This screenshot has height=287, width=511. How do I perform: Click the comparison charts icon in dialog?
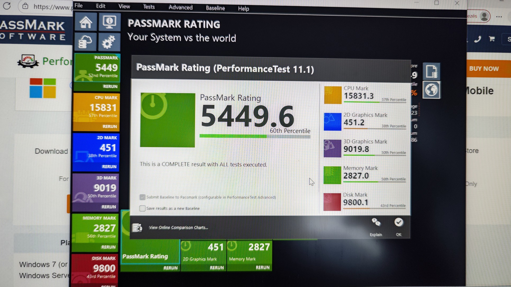pos(137,228)
